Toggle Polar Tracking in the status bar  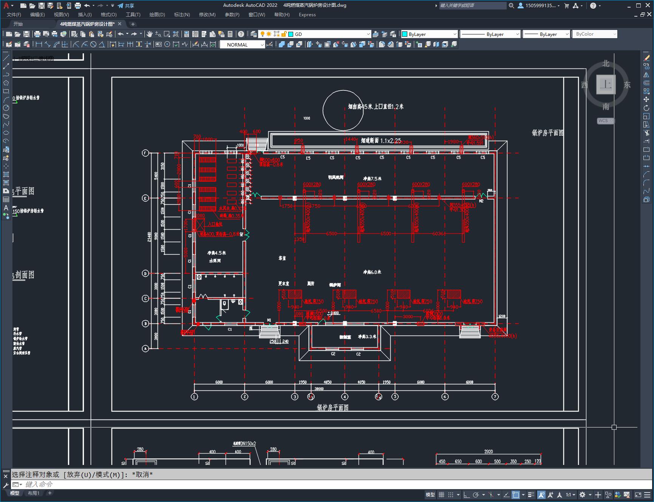click(476, 494)
